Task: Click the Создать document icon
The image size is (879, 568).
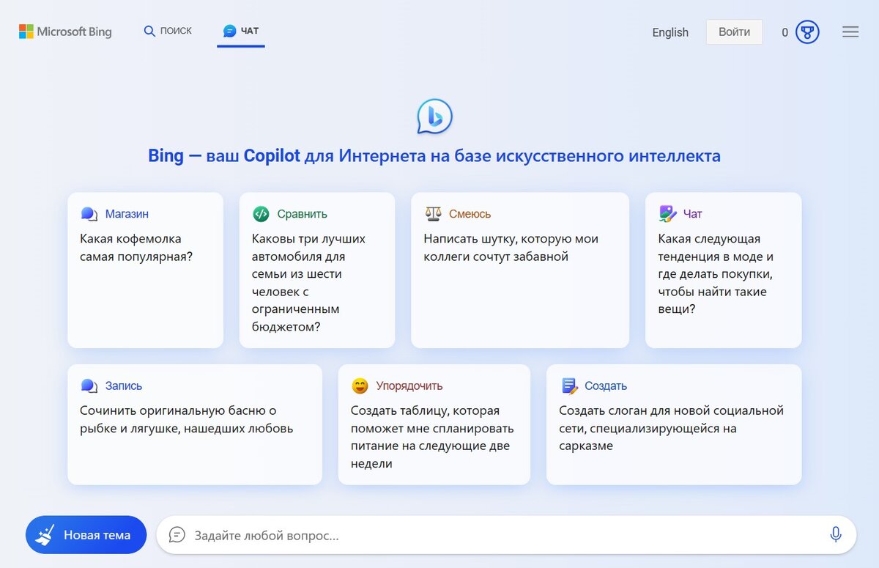Action: tap(568, 385)
